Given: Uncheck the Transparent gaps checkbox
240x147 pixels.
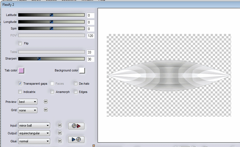Looking at the screenshot, I should [20, 84].
